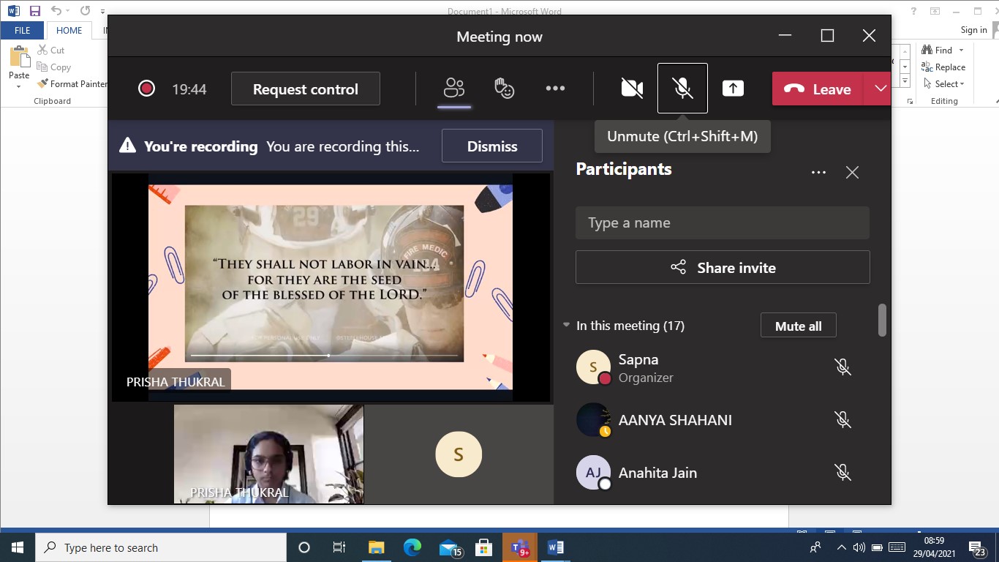Open Select dropdown in Word Editing
The image size is (999, 562).
pos(943,84)
